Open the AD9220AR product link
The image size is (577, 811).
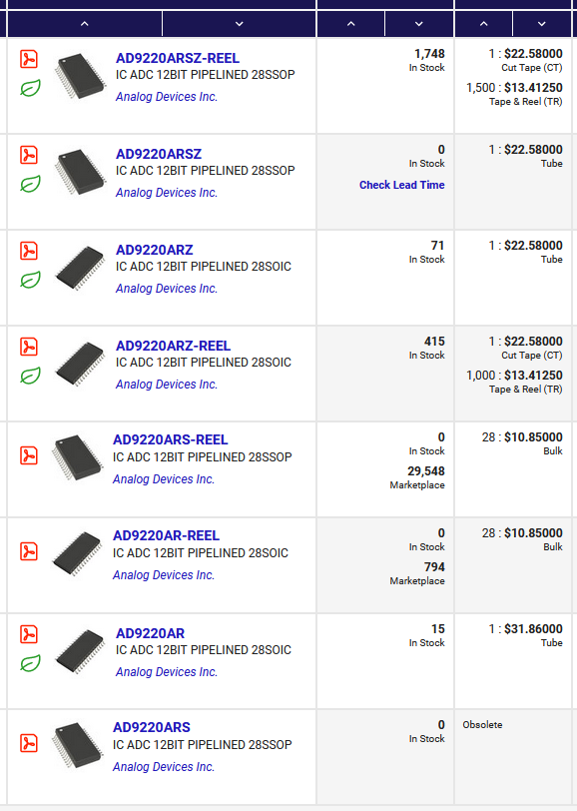tap(150, 633)
